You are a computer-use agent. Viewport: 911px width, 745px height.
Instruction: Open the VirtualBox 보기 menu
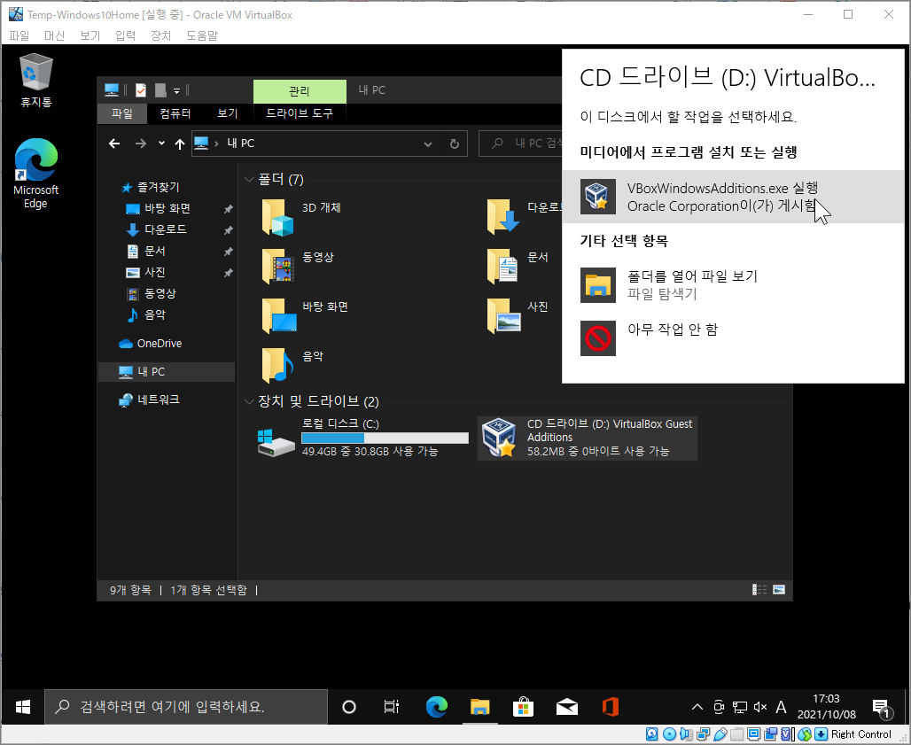point(90,35)
